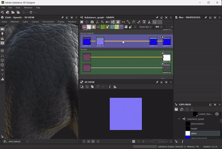
Task: Click the magnifier search icon in graph toolbar
Action: pyautogui.click(x=102, y=22)
